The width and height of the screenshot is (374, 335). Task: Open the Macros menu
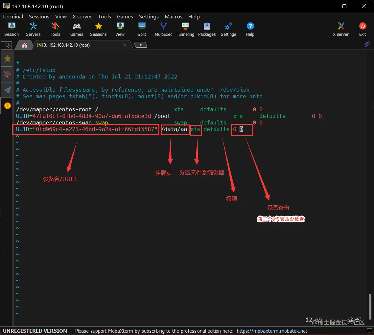tap(174, 16)
